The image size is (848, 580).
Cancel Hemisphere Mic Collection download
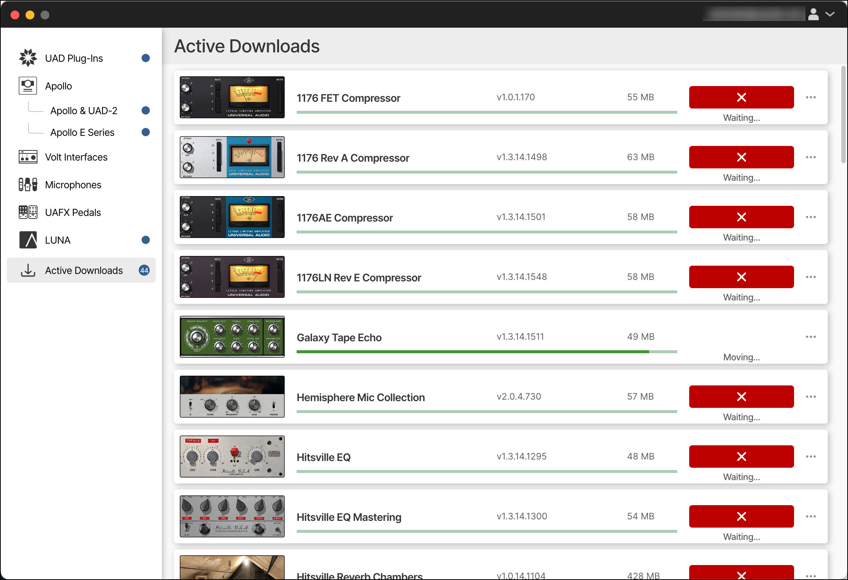point(741,397)
